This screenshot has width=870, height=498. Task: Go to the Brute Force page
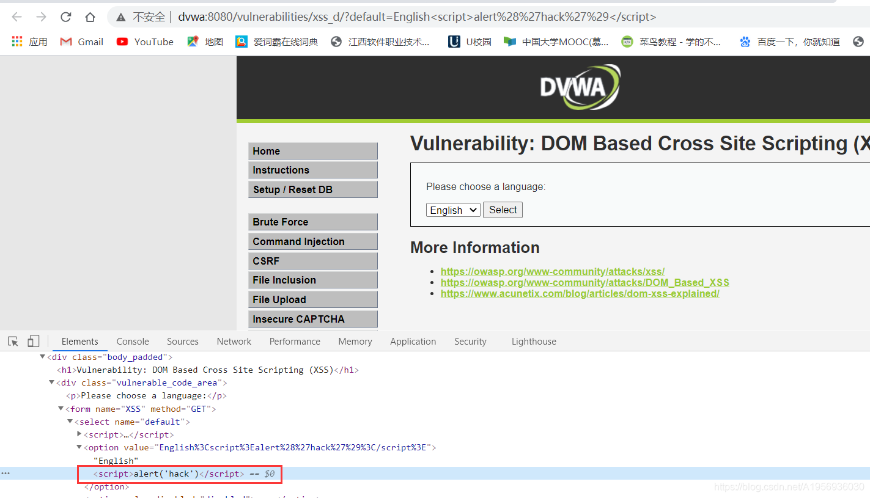313,222
